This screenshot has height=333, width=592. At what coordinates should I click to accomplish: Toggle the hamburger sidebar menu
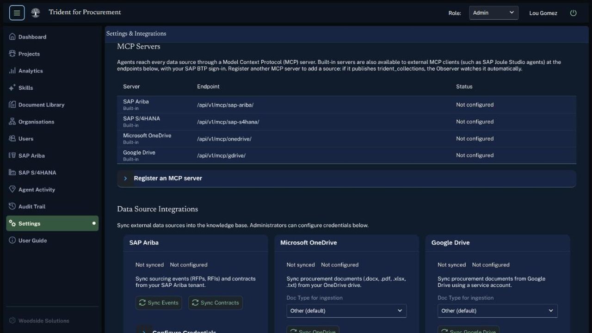point(17,13)
